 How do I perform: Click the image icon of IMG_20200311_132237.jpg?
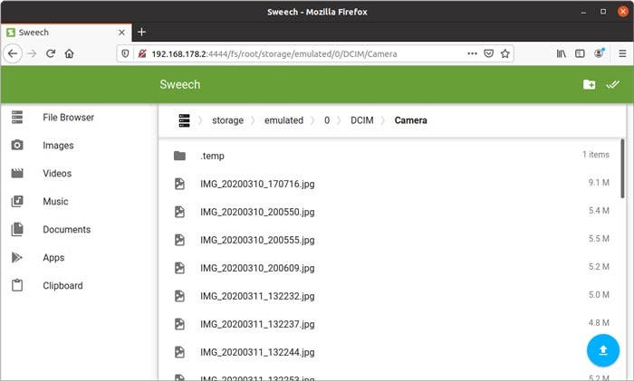click(x=179, y=324)
